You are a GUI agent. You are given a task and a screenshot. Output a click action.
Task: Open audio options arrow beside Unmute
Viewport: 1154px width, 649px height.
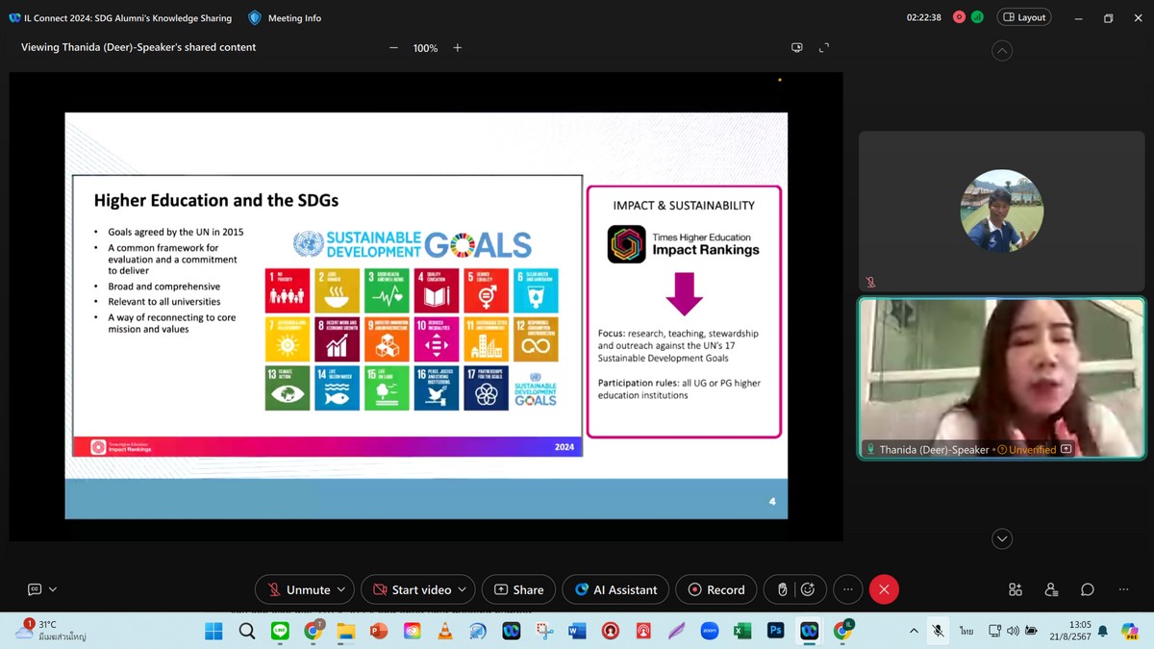[x=340, y=589]
